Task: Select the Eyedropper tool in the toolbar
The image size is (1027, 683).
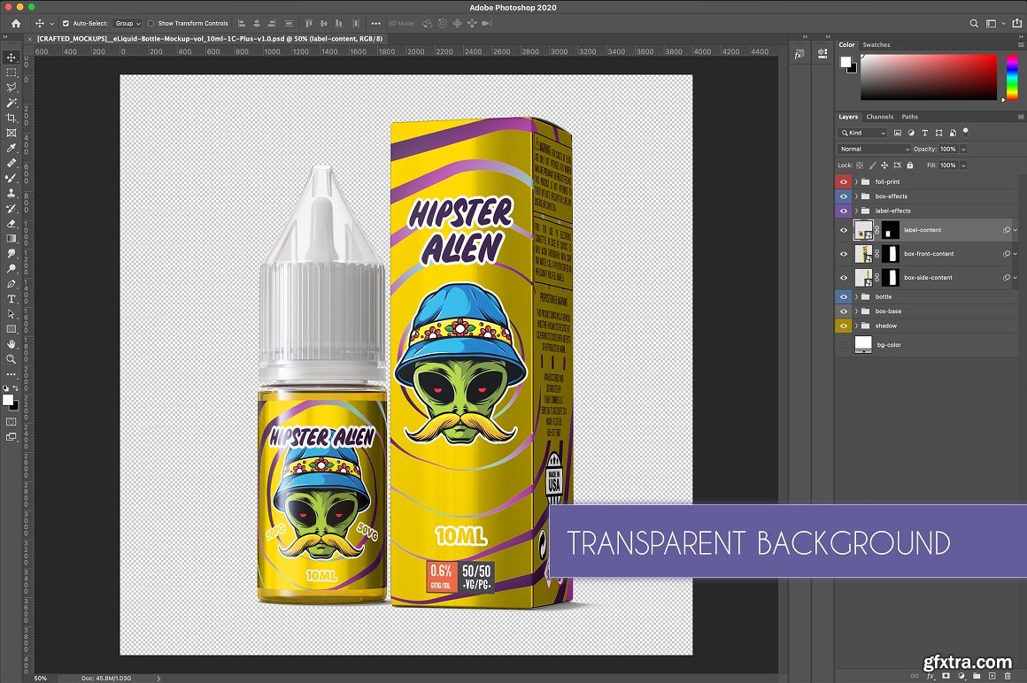Action: 12,148
